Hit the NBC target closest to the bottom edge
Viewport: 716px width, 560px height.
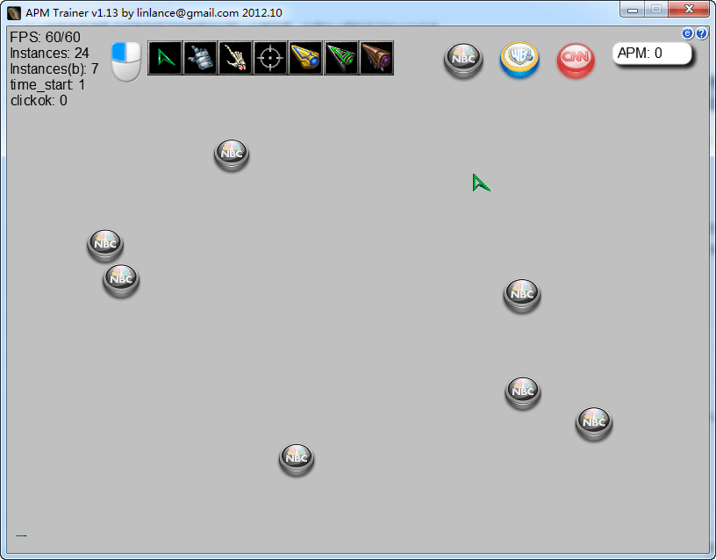(297, 460)
